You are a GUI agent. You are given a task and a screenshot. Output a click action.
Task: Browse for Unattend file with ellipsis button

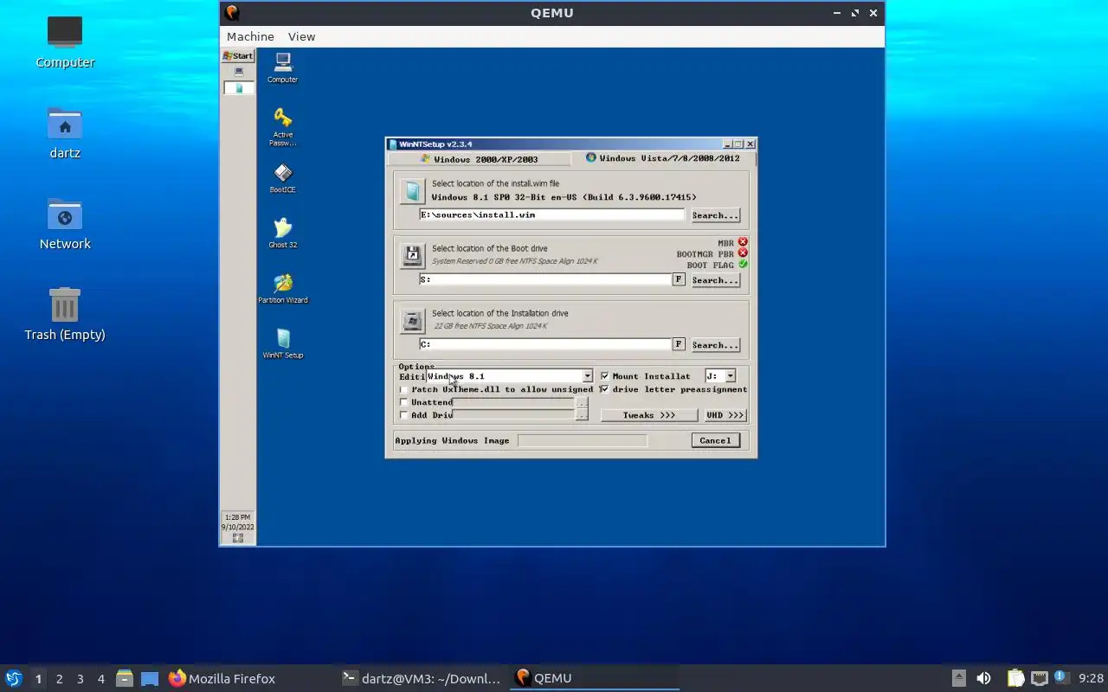pyautogui.click(x=582, y=402)
